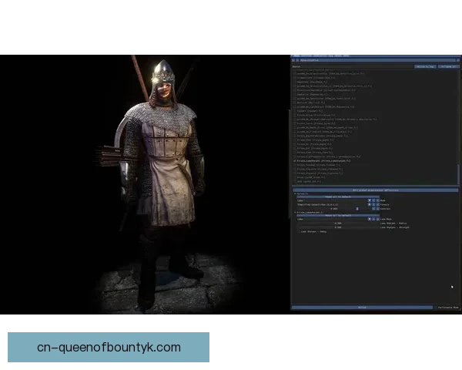The width and height of the screenshot is (462, 370).
Task: Enable the Lens Sharpen - Debug checkbox
Action: (298, 230)
